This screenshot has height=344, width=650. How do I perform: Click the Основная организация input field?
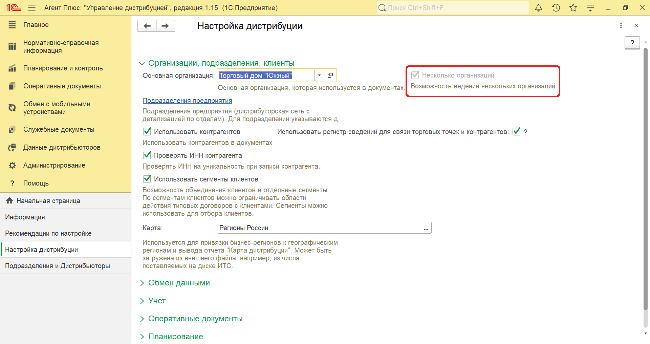[x=266, y=75]
